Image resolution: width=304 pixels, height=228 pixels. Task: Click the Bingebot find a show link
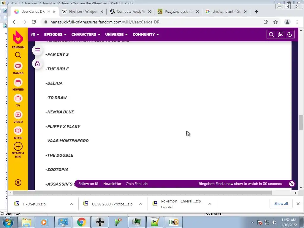click(240, 184)
